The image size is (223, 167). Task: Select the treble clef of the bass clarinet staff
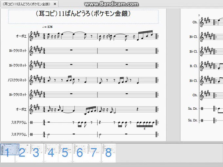(x=31, y=80)
